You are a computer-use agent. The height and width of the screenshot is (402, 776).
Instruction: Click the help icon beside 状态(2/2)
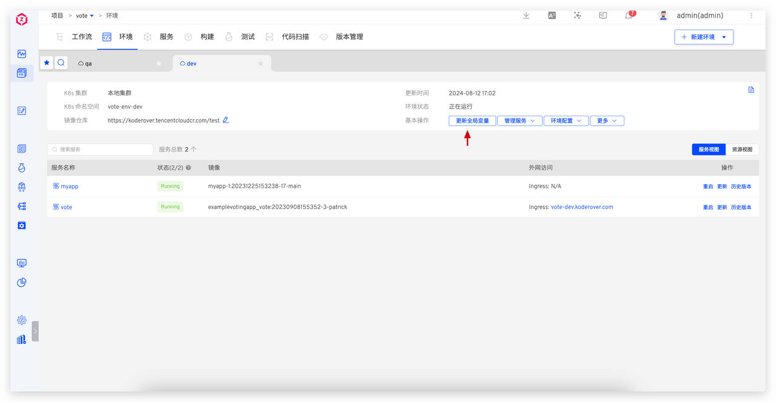tap(189, 168)
